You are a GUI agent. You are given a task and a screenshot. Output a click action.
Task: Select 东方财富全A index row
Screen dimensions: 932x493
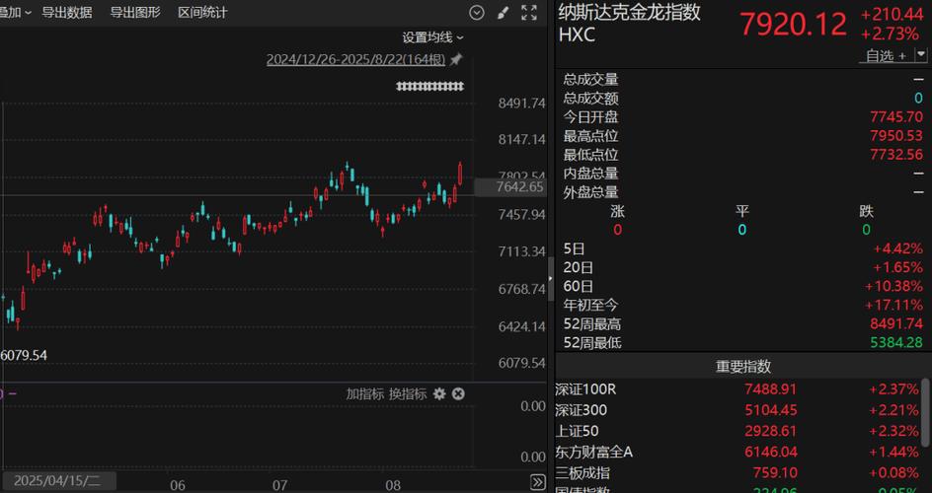[x=738, y=452]
